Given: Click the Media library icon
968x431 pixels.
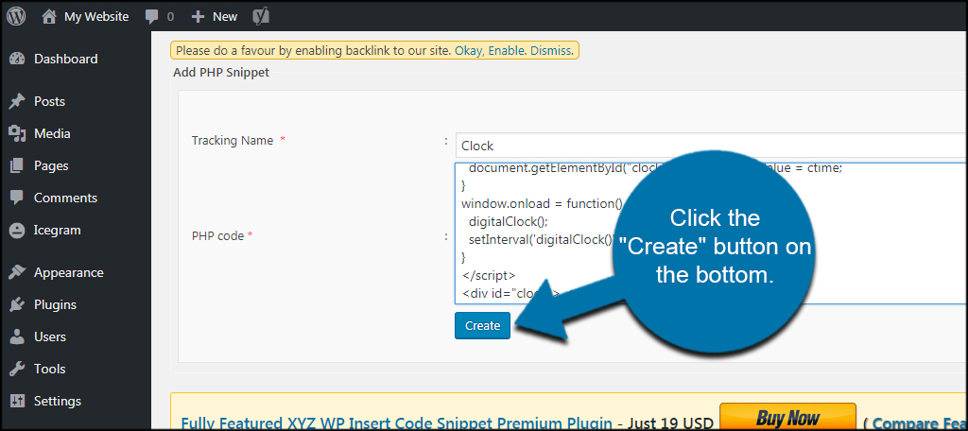Looking at the screenshot, I should click(x=17, y=133).
